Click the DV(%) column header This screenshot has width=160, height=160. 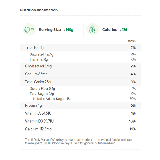click(x=132, y=41)
